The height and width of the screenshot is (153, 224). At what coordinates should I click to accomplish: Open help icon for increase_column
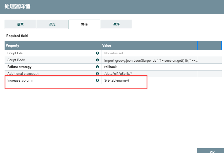[x=97, y=80]
